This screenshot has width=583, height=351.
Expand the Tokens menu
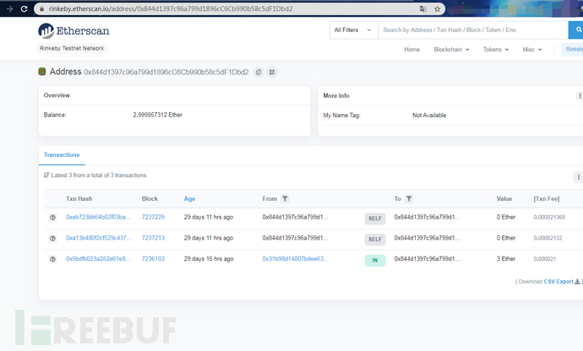(x=496, y=50)
